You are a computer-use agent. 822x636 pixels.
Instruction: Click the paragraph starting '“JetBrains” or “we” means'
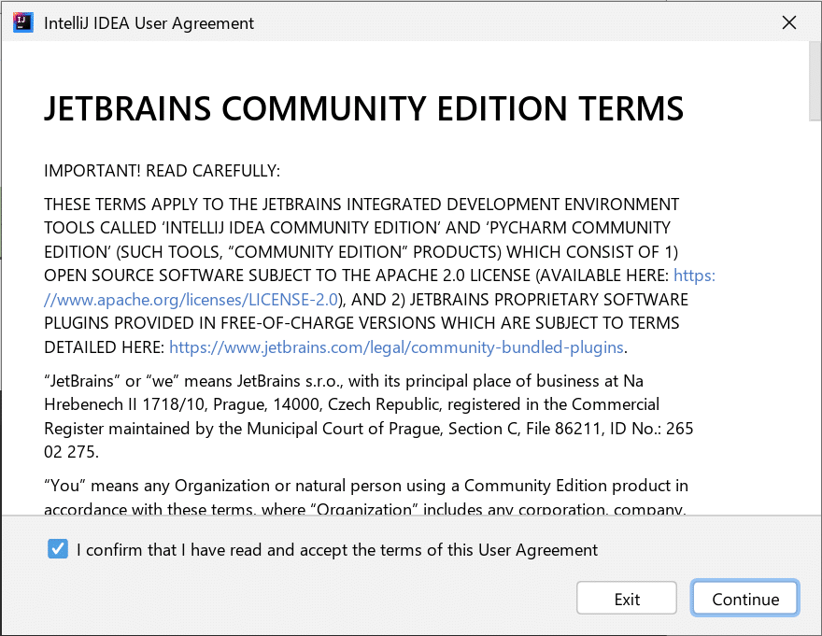tap(369, 417)
